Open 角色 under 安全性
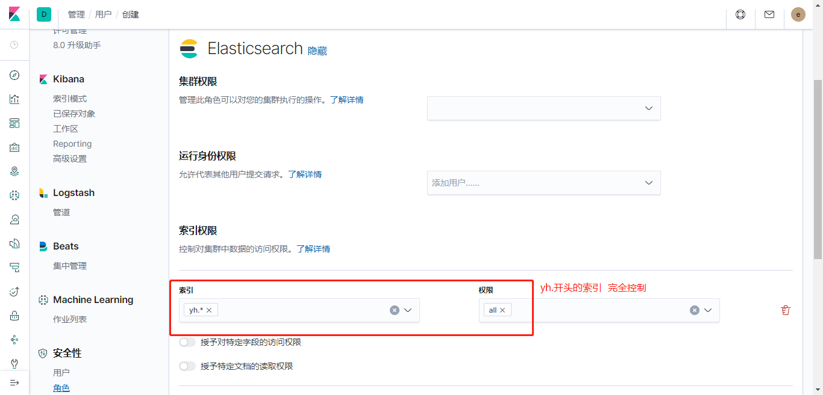 (61, 388)
